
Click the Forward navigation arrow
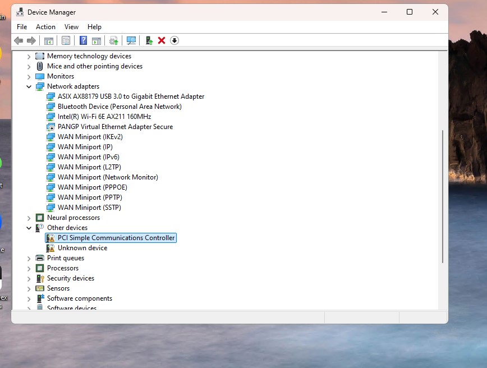(31, 40)
